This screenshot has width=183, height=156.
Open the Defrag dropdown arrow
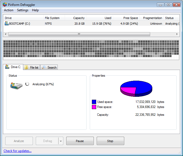pos(61,141)
